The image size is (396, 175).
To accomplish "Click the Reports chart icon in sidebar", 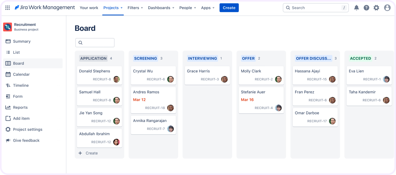I will click(x=8, y=107).
